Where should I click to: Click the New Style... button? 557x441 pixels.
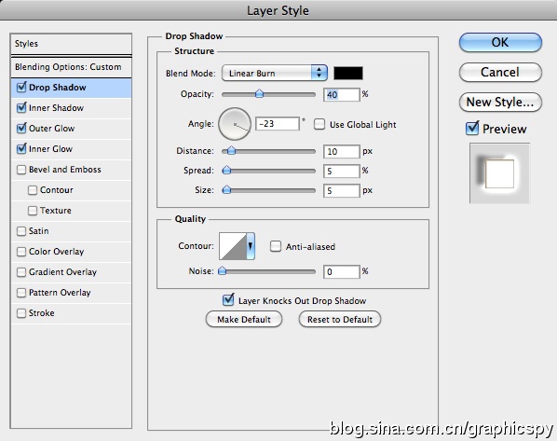point(500,103)
